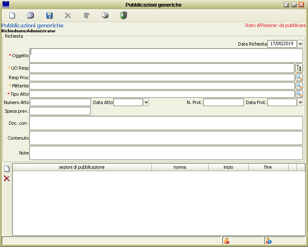Image resolution: width=308 pixels, height=247 pixels.
Task: Open the UO Resp organization tree picker
Action: 299,68
